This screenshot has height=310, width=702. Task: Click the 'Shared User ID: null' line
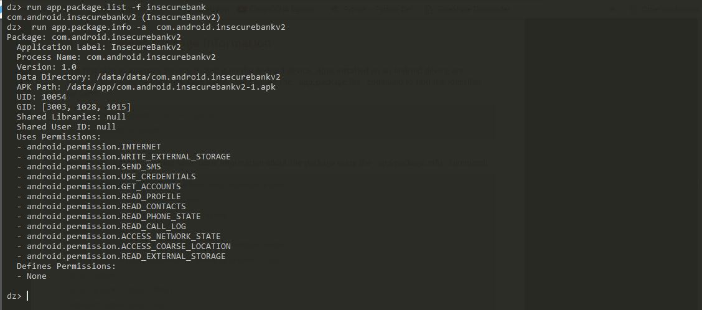tap(66, 126)
